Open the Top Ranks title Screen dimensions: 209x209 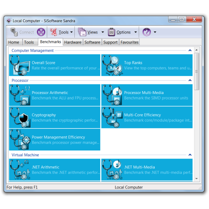click(133, 63)
